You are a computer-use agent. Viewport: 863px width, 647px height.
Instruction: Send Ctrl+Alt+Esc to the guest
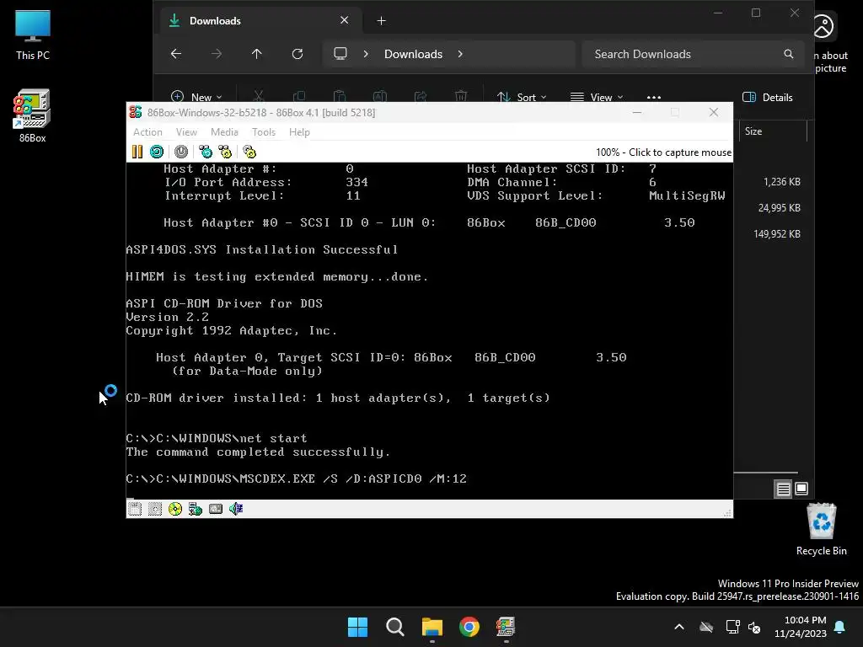click(225, 152)
